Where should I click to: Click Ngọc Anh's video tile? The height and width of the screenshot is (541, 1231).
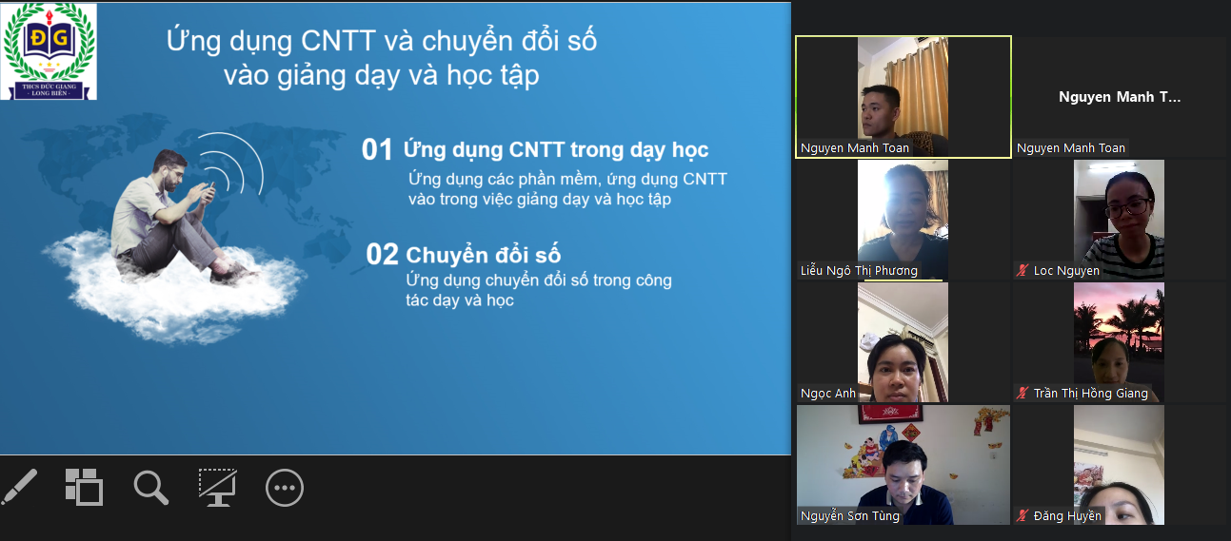(903, 342)
